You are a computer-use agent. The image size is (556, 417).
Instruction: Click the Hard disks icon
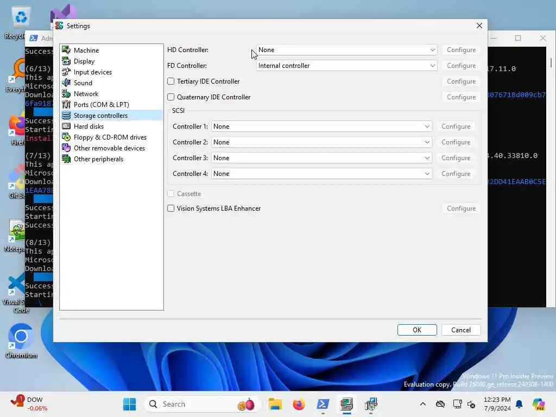66,126
